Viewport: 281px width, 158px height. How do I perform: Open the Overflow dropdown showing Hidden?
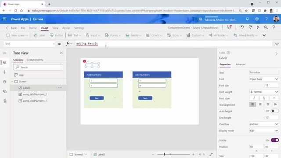[264, 124]
